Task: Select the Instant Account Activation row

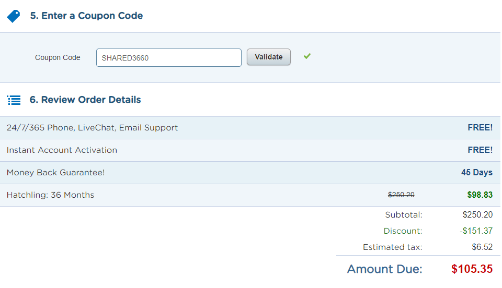Action: pyautogui.click(x=62, y=150)
